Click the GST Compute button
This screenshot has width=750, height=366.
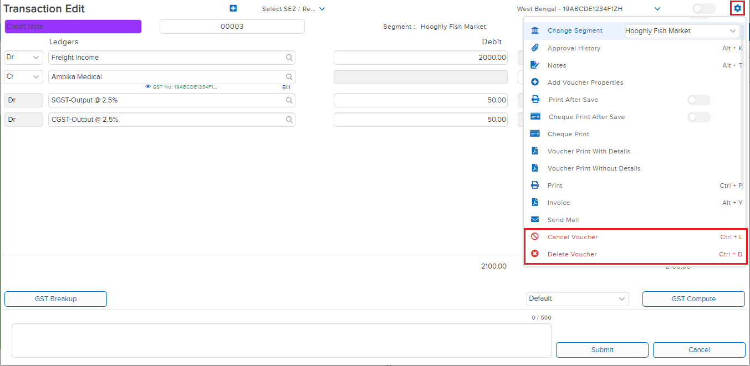pyautogui.click(x=693, y=299)
